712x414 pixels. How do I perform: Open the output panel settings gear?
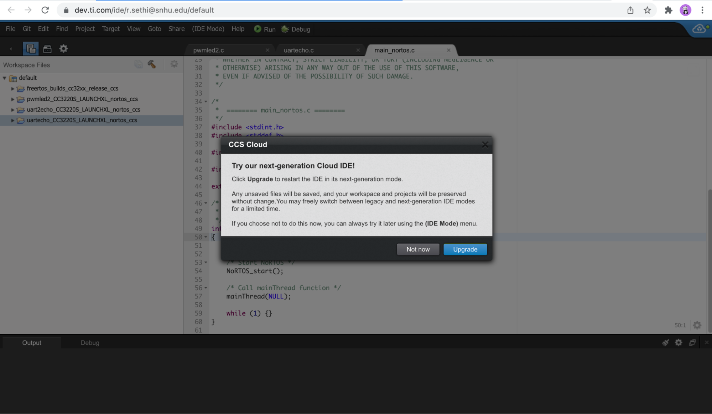[679, 343]
